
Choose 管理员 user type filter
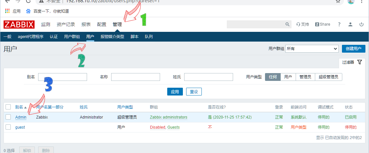305,77
